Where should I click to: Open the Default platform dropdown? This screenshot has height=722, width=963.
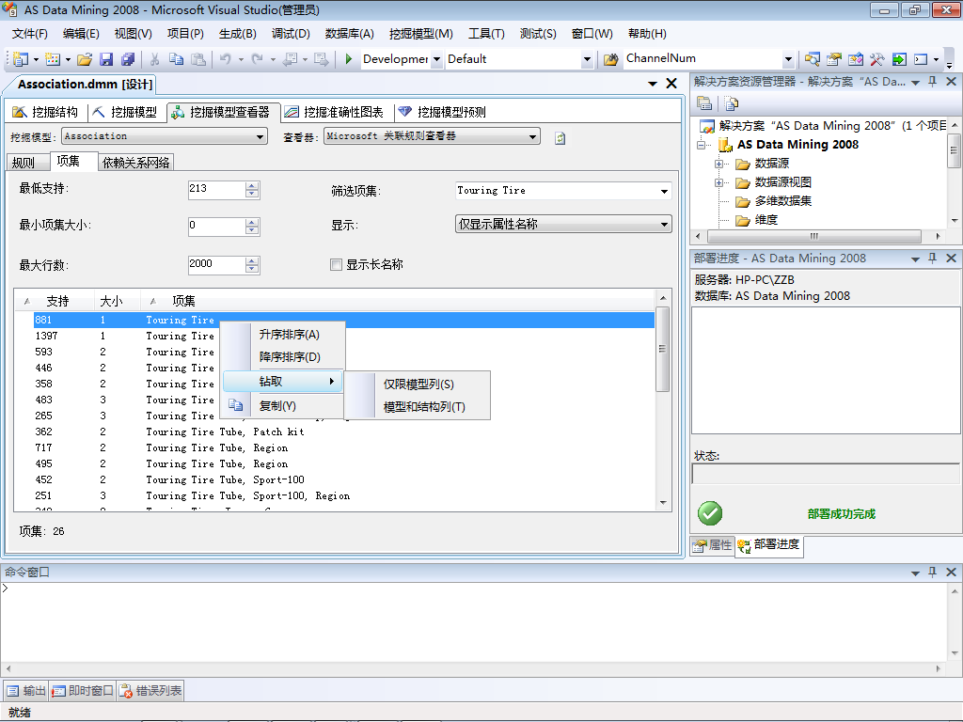[x=587, y=59]
